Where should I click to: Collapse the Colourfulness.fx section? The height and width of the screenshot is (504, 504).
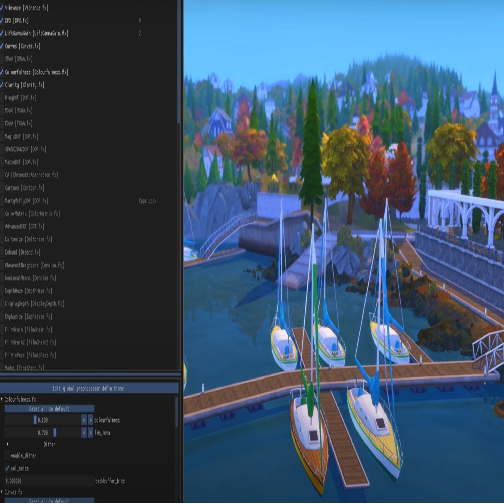click(x=2, y=399)
